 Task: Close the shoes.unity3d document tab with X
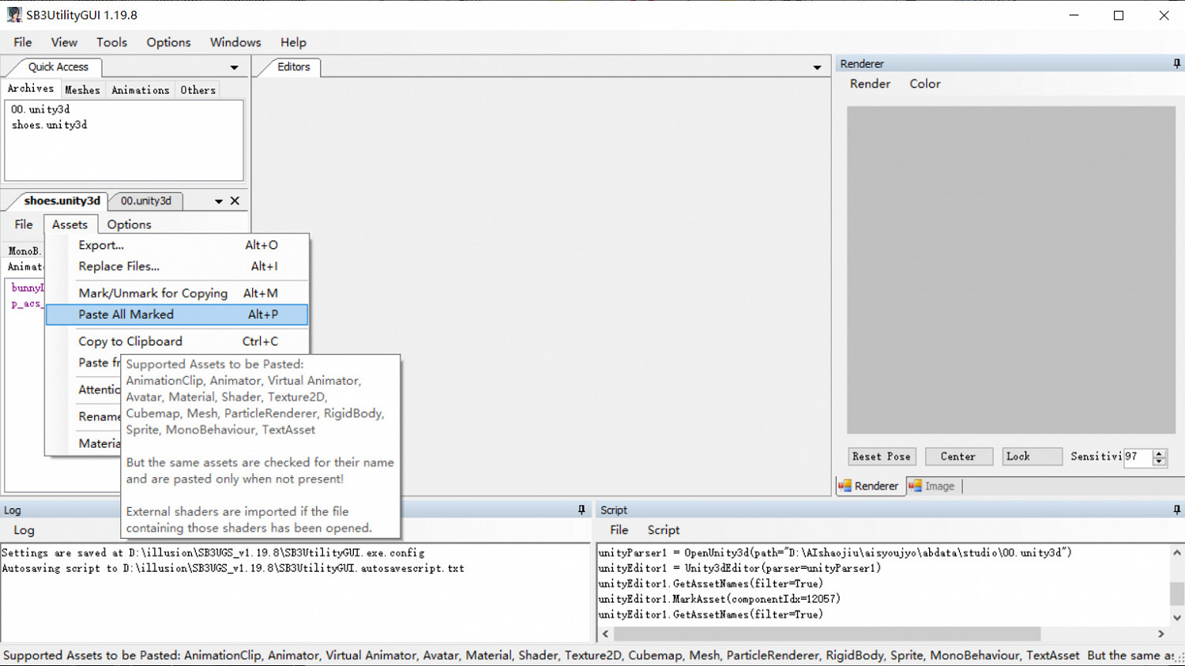[x=235, y=201]
